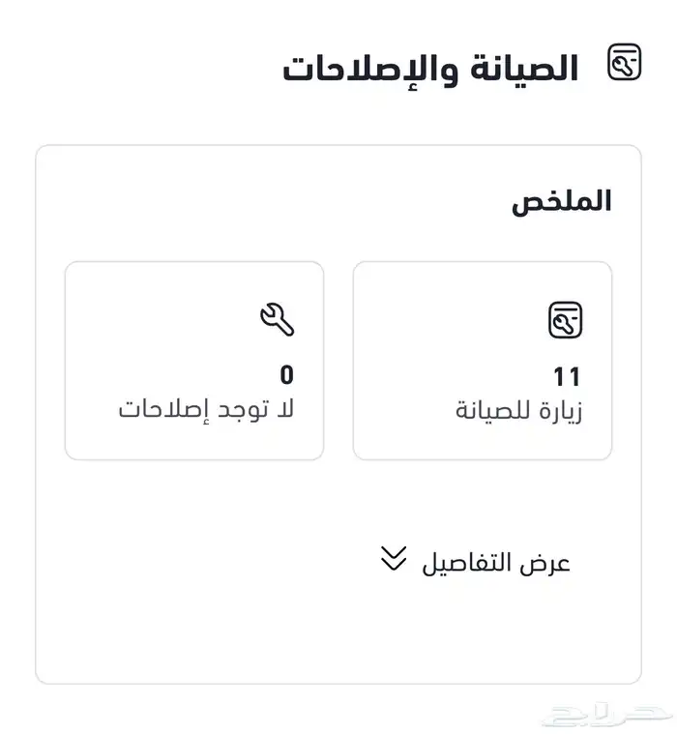Click the الملخص summary heading

point(562,200)
